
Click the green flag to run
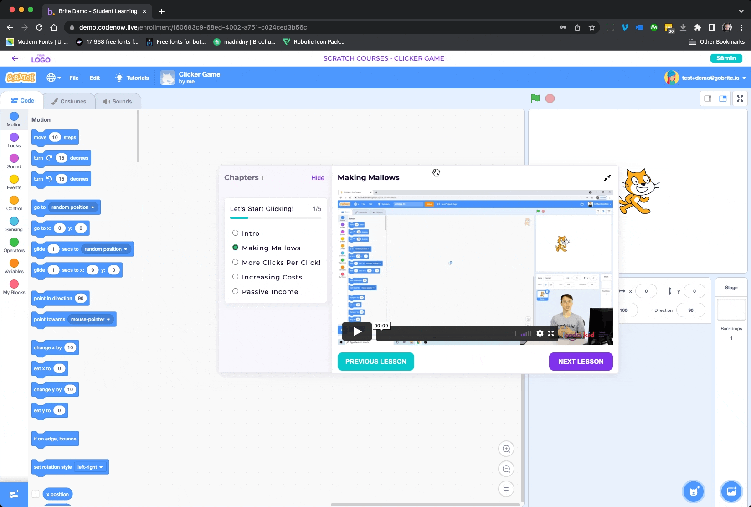tap(535, 98)
